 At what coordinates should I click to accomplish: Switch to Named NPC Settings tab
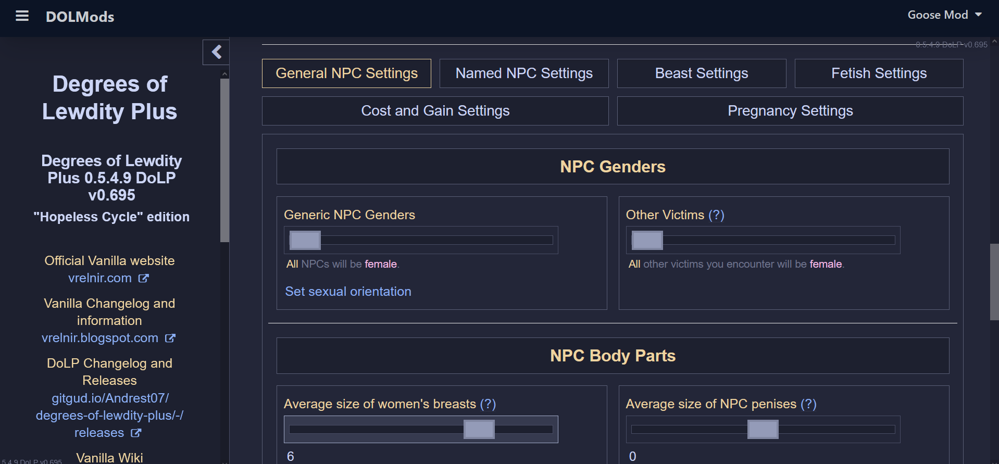click(x=524, y=73)
